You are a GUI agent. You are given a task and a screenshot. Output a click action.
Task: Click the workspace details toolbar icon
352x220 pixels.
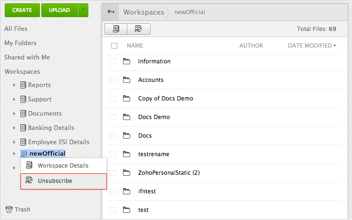[116, 29]
